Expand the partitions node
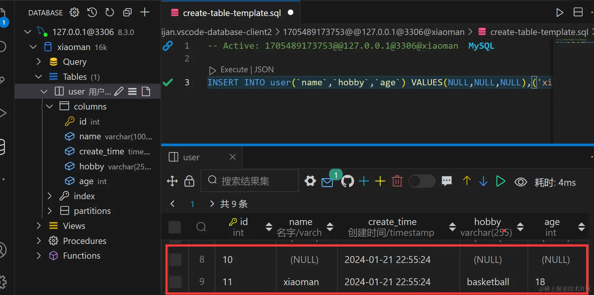 click(x=49, y=211)
